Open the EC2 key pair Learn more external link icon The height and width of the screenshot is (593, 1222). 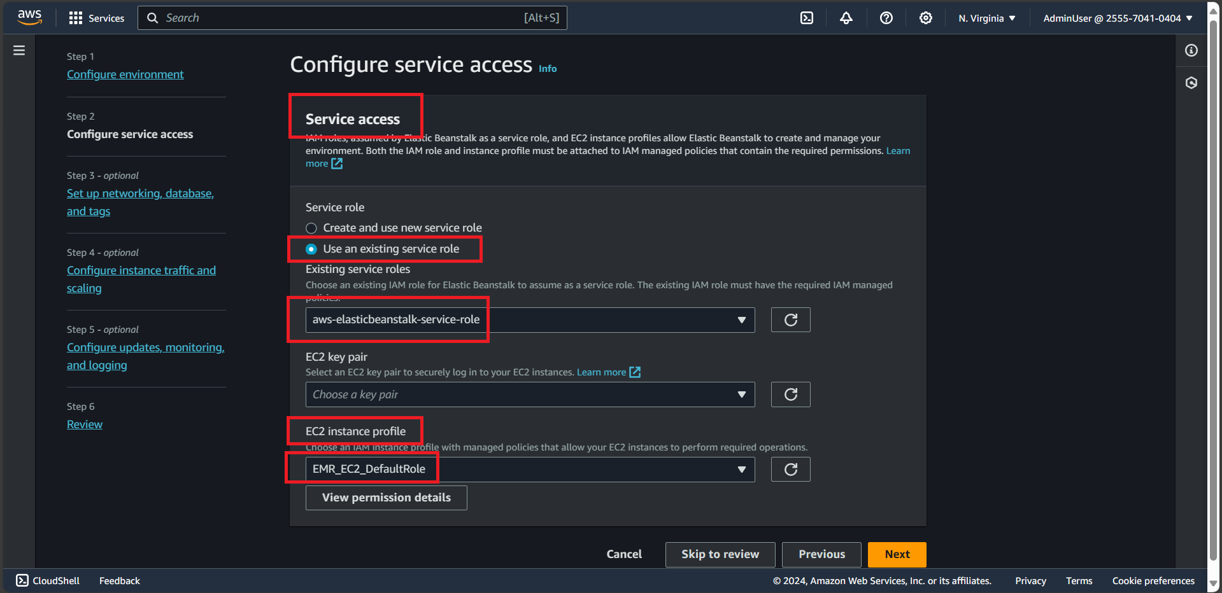(x=635, y=372)
